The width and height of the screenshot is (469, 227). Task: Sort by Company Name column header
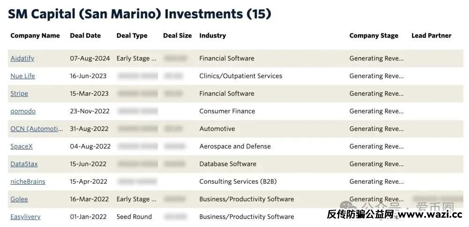[x=35, y=36]
